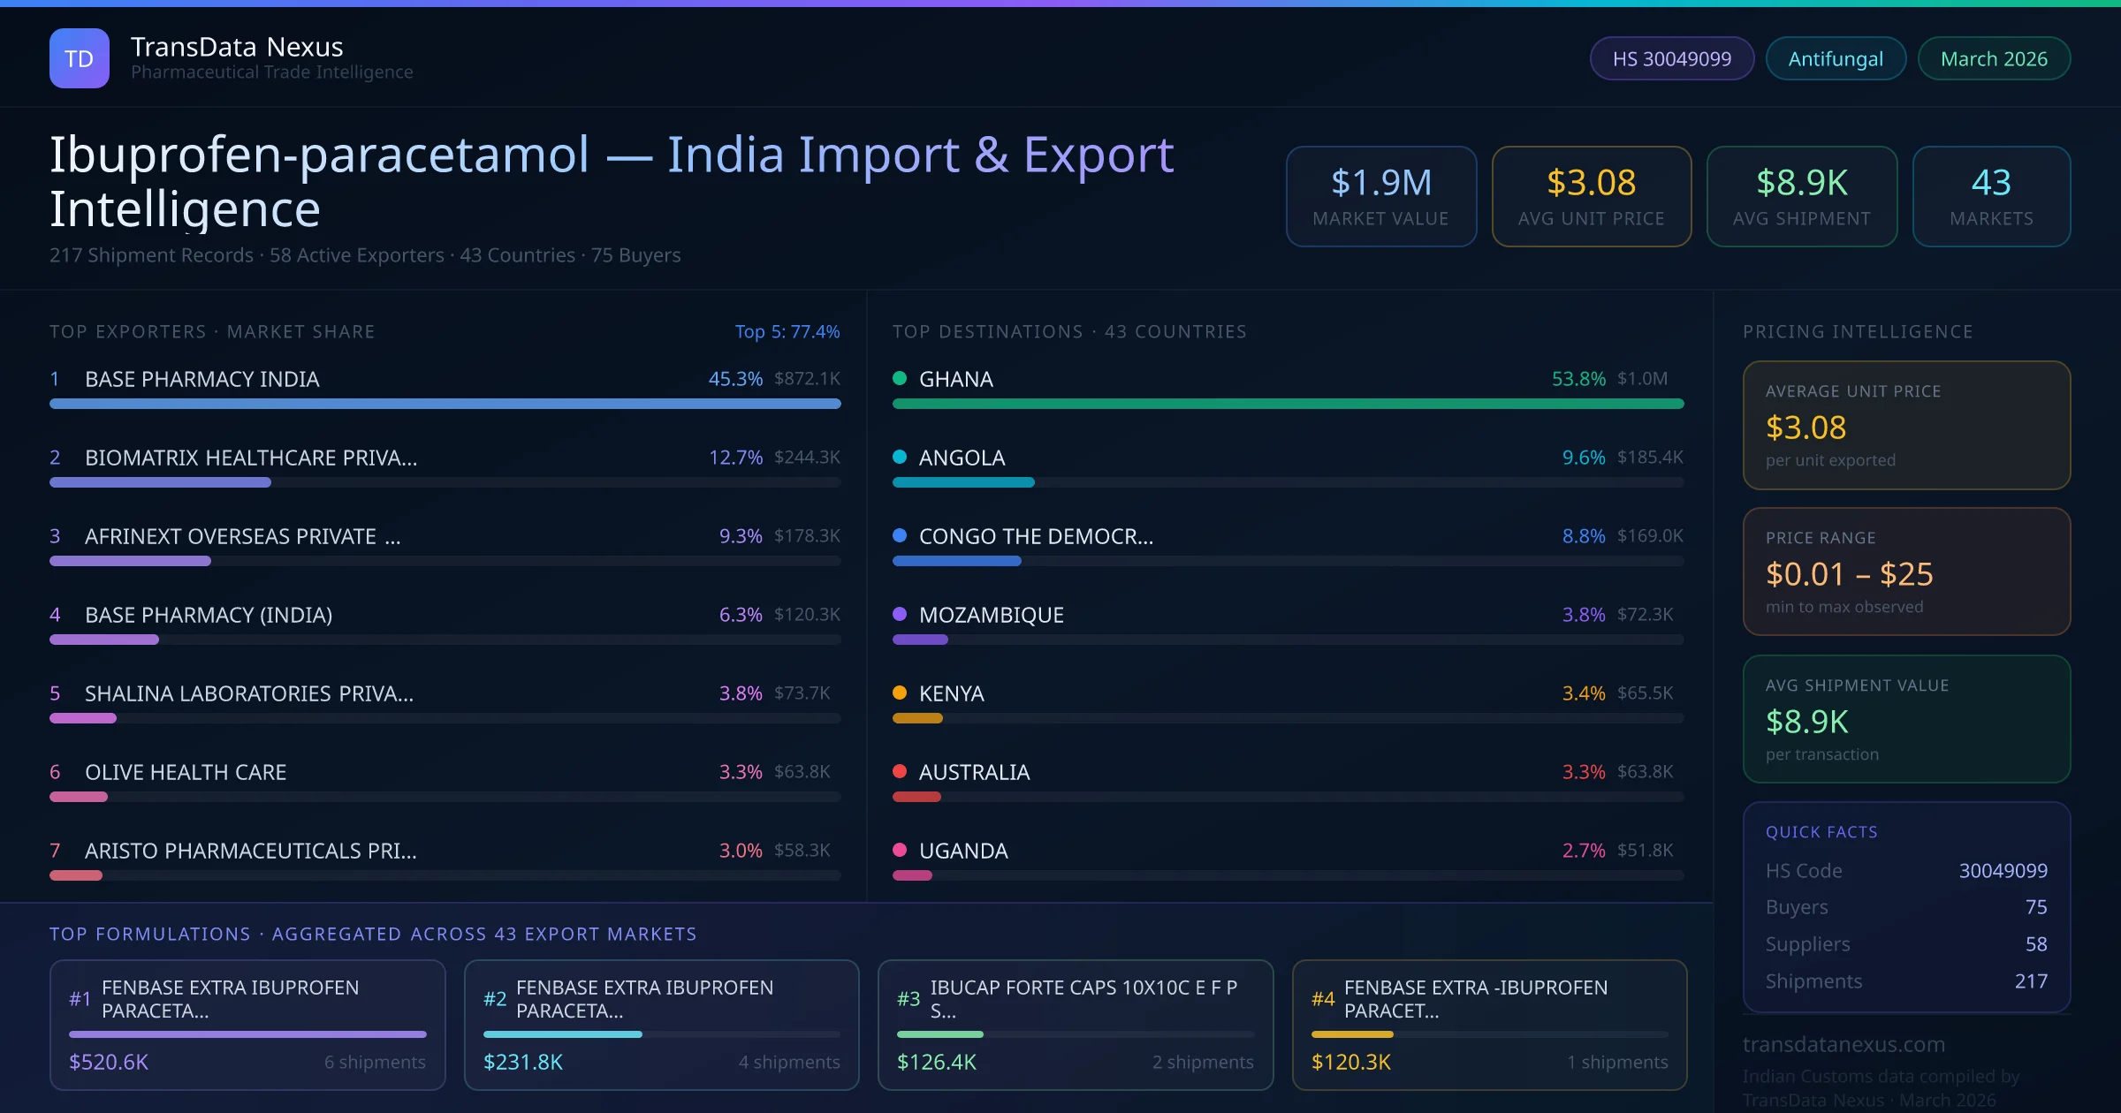This screenshot has height=1113, width=2121.
Task: Select the Antifungal tag pill
Action: tap(1835, 58)
